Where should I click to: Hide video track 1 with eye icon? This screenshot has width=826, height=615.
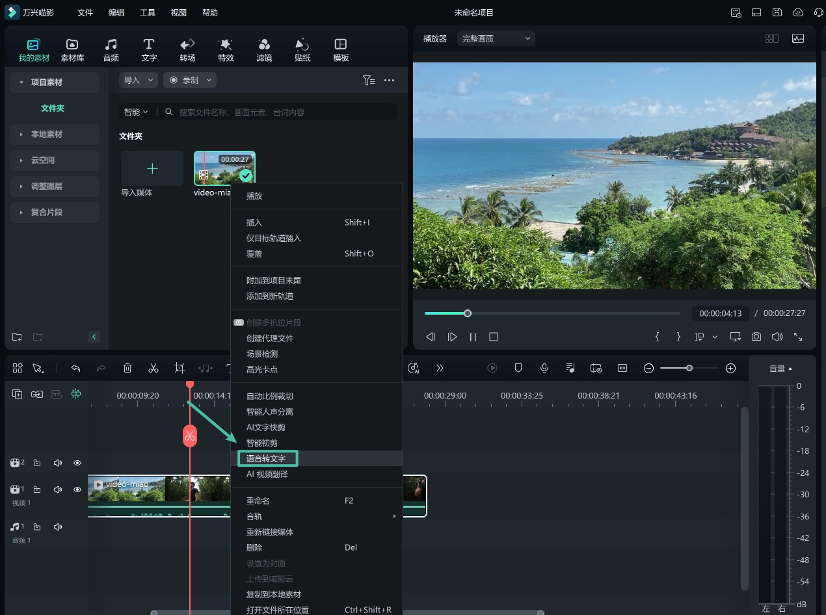(x=77, y=490)
